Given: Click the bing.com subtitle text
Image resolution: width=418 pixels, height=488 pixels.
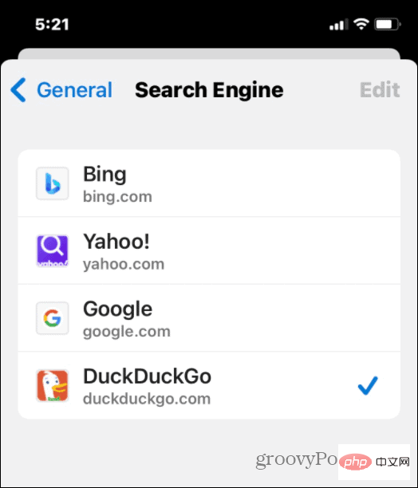Looking at the screenshot, I should coord(117,197).
